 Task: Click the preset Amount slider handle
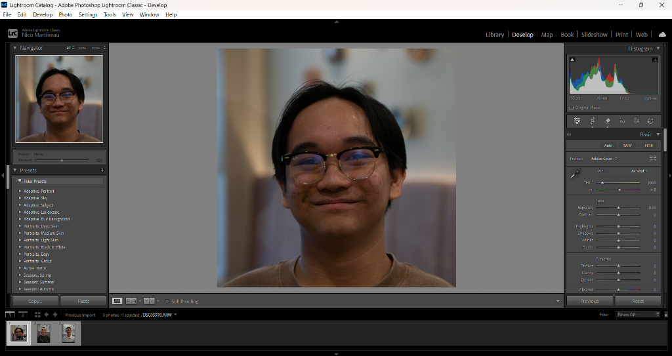tap(62, 160)
